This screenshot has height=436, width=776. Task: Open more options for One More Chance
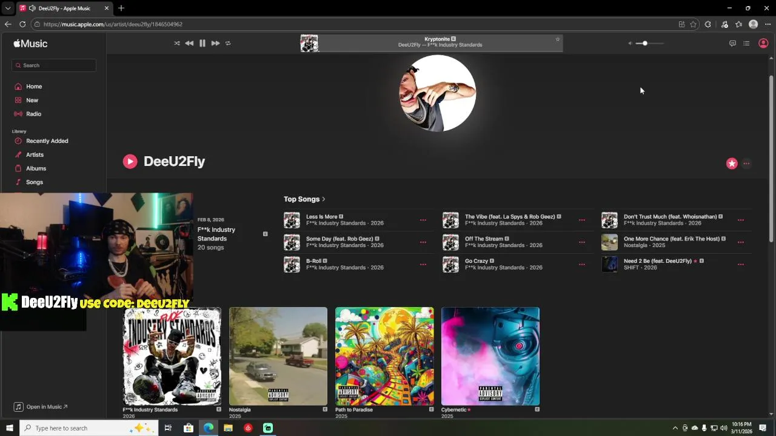coord(741,242)
